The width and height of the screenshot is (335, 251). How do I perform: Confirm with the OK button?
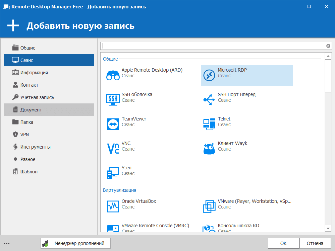click(x=283, y=243)
